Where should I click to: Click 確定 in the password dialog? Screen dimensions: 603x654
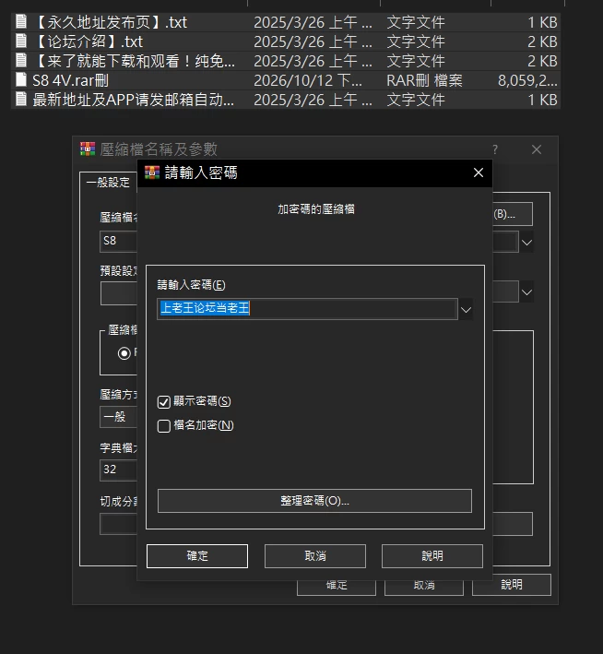coord(197,556)
